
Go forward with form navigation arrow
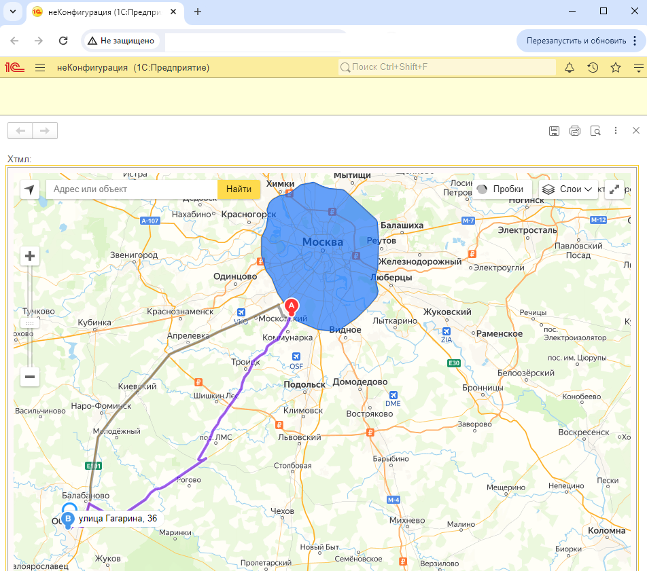45,130
